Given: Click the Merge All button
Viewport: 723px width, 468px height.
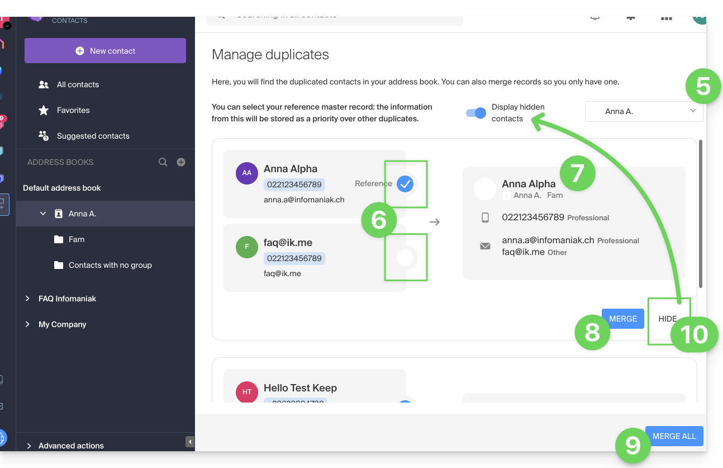Looking at the screenshot, I should [x=674, y=436].
